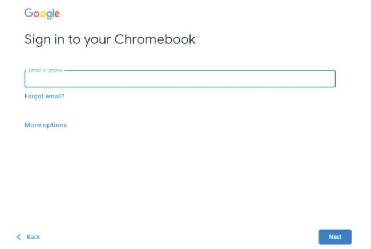Select the Back label text
Image resolution: width=371 pixels, height=249 pixels.
[x=34, y=237]
